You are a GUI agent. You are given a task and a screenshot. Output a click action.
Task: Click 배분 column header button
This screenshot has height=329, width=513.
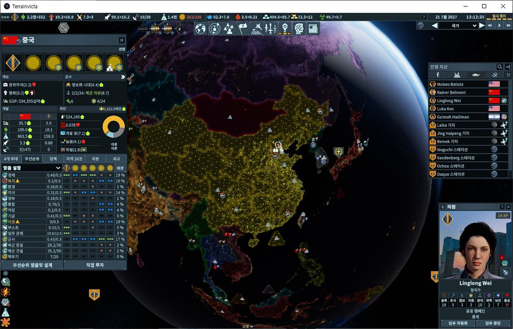(x=121, y=168)
